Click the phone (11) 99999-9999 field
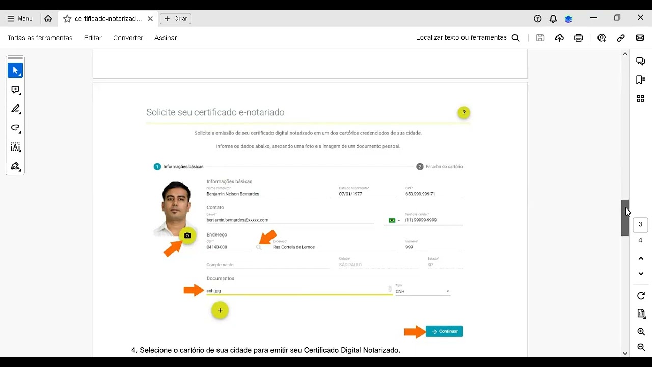Viewport: 652px width, 367px height. (434, 220)
